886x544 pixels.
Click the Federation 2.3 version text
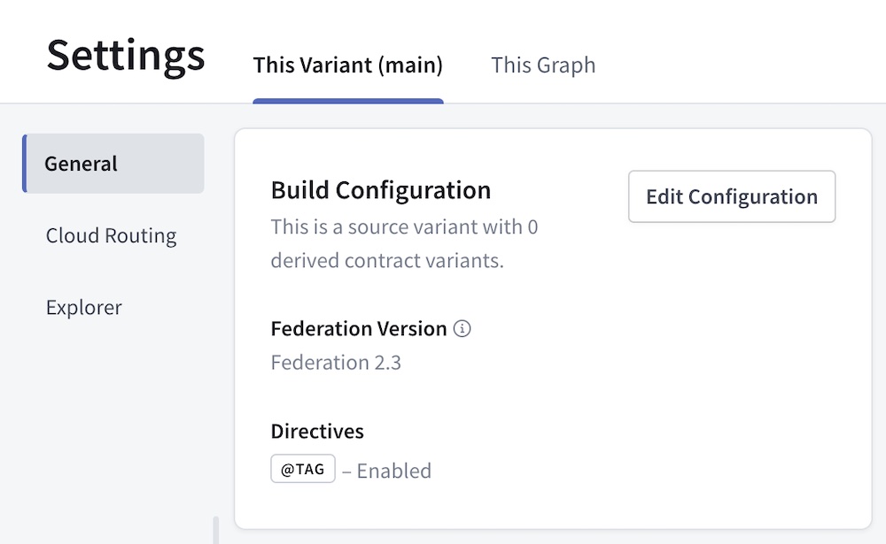[336, 362]
